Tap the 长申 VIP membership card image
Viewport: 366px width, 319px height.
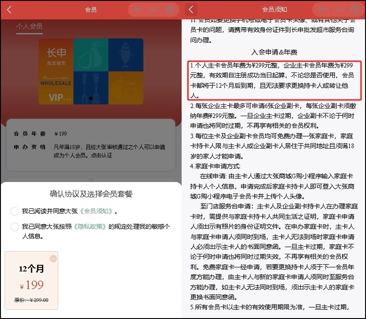(x=91, y=71)
